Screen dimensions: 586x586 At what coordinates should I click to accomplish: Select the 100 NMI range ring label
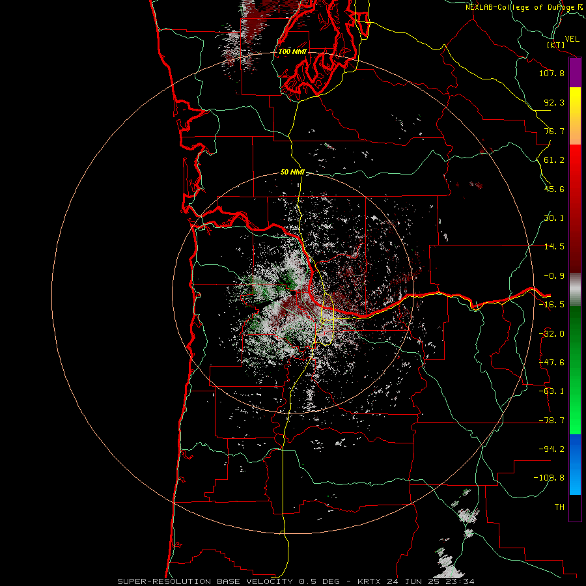pos(292,51)
